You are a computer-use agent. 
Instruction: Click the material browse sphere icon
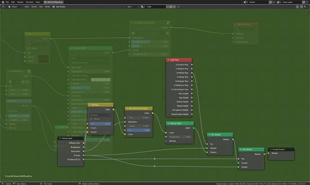142,7
